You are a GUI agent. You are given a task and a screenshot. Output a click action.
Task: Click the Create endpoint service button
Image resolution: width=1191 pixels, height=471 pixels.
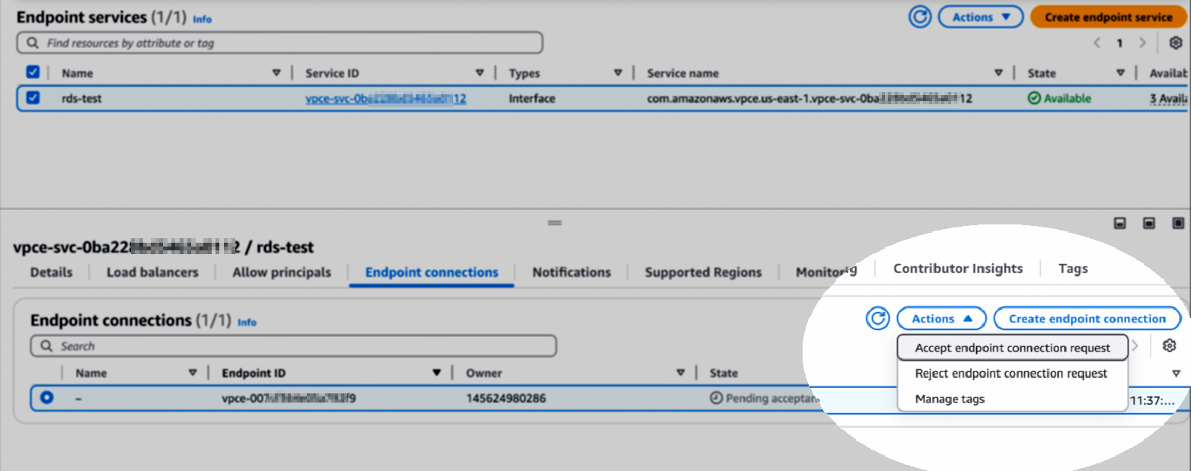(x=1108, y=17)
